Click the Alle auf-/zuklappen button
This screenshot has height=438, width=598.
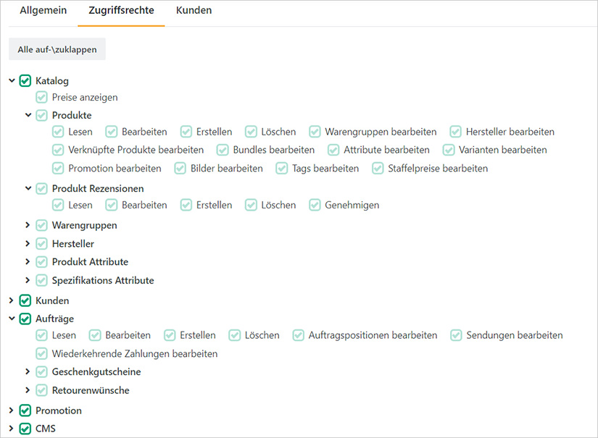coord(57,49)
